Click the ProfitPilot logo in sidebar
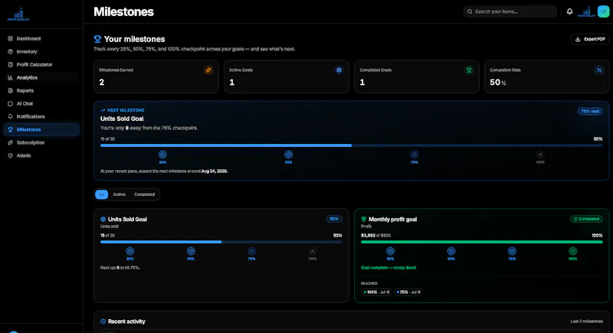Viewport: 613px width, 333px height. click(18, 14)
